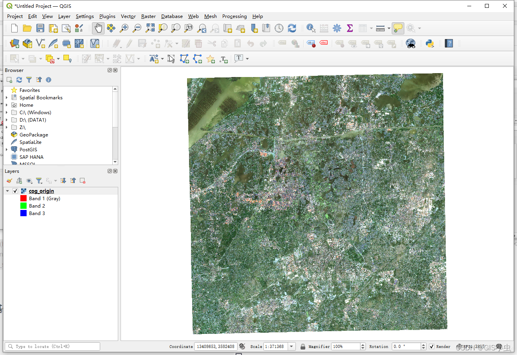Click the Rotation value field

[x=406, y=346]
